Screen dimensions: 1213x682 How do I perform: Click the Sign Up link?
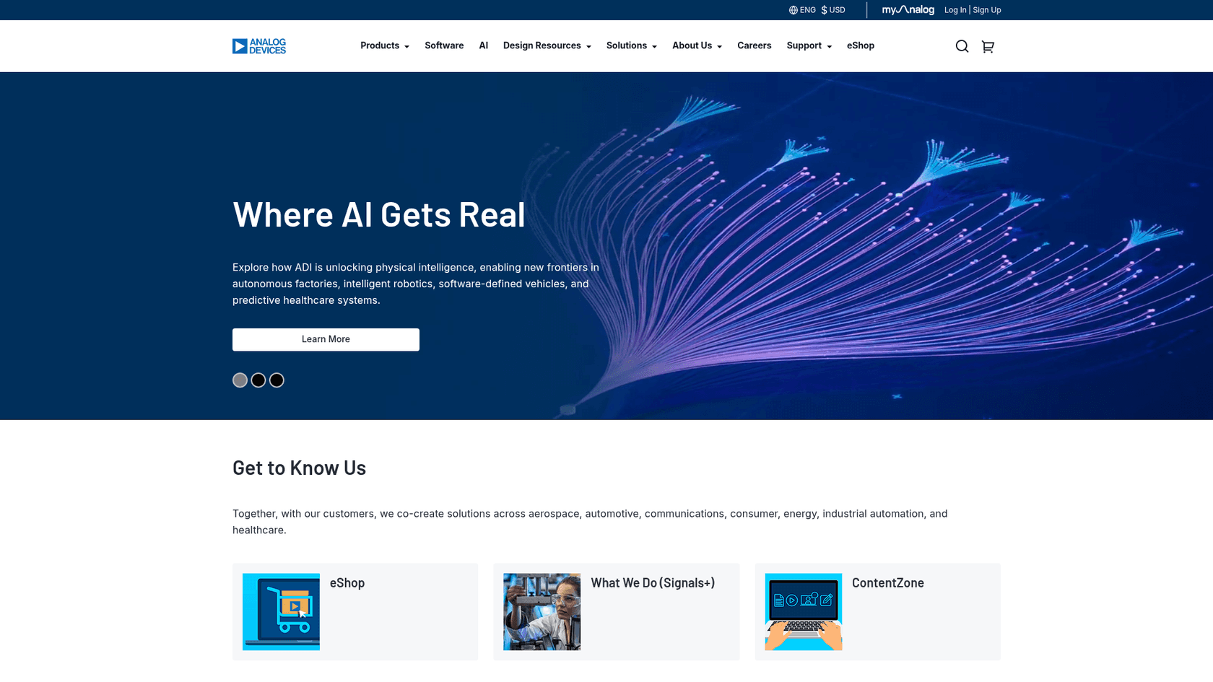point(986,10)
